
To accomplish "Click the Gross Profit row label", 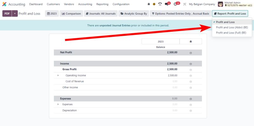I will pos(70,69).
